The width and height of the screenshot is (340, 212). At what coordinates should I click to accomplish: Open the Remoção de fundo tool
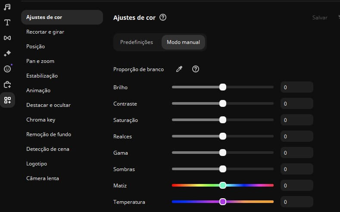coord(49,134)
